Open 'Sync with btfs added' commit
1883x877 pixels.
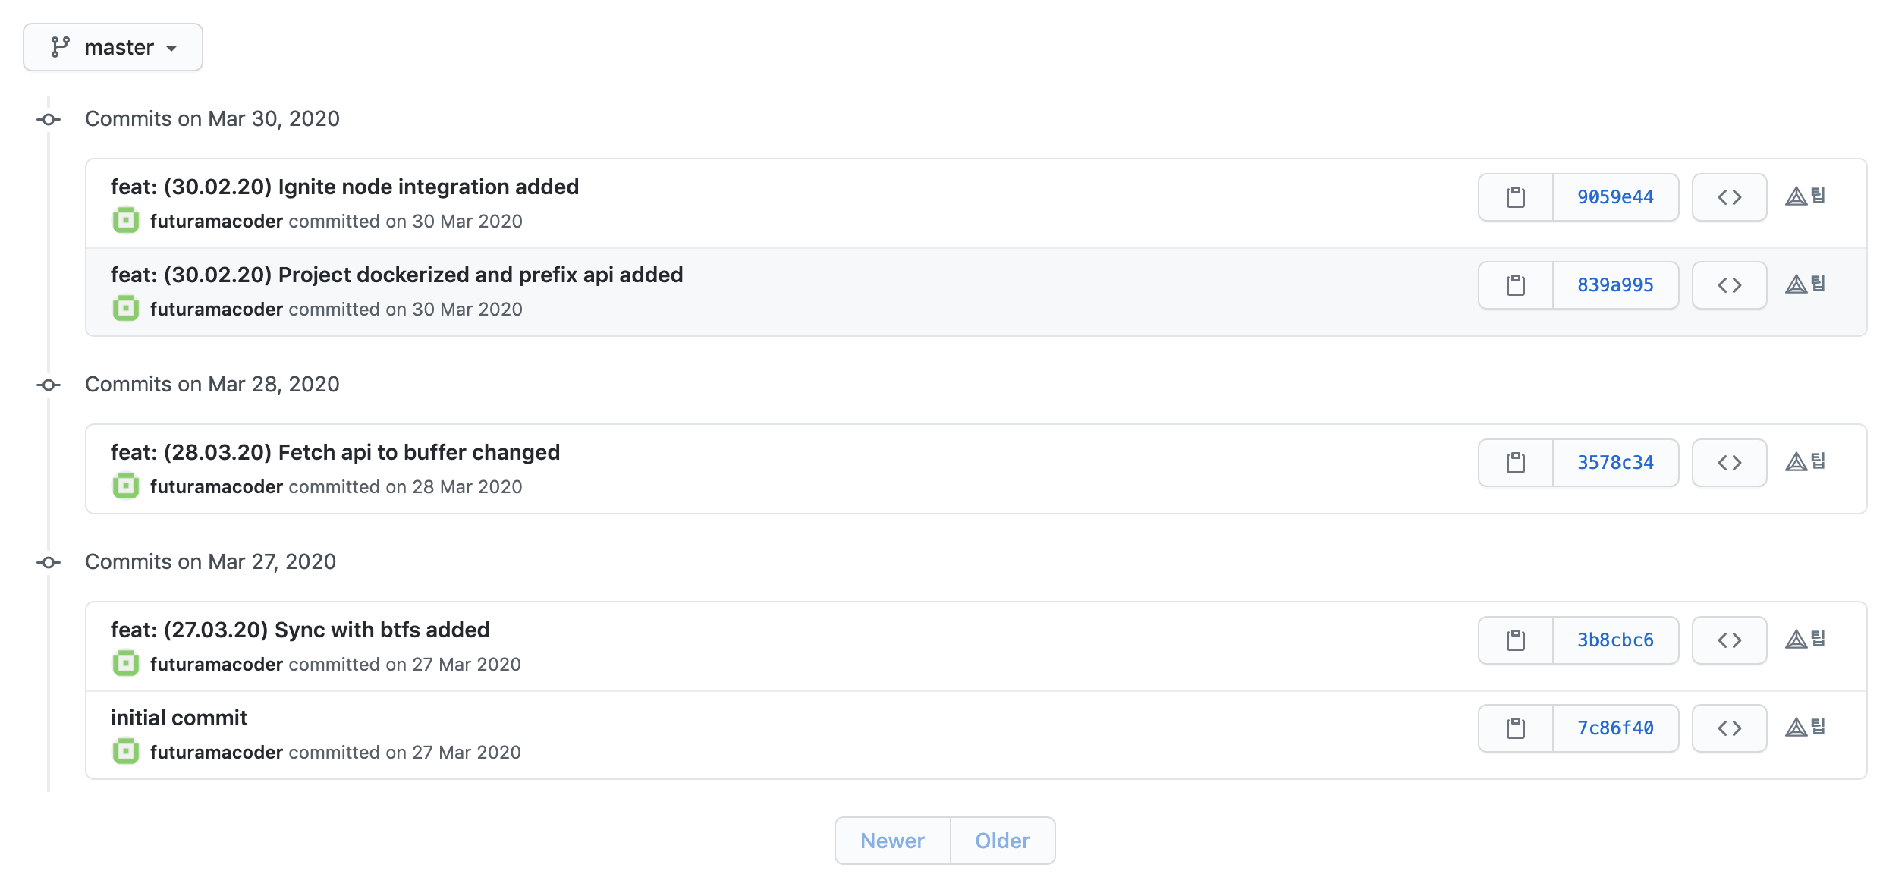300,630
